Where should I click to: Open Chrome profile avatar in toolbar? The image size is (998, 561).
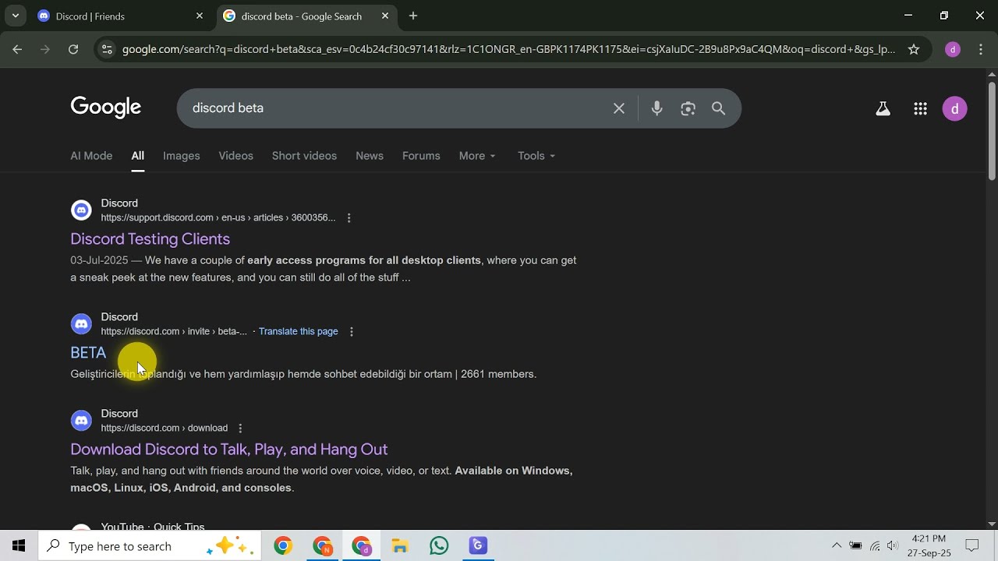953,49
